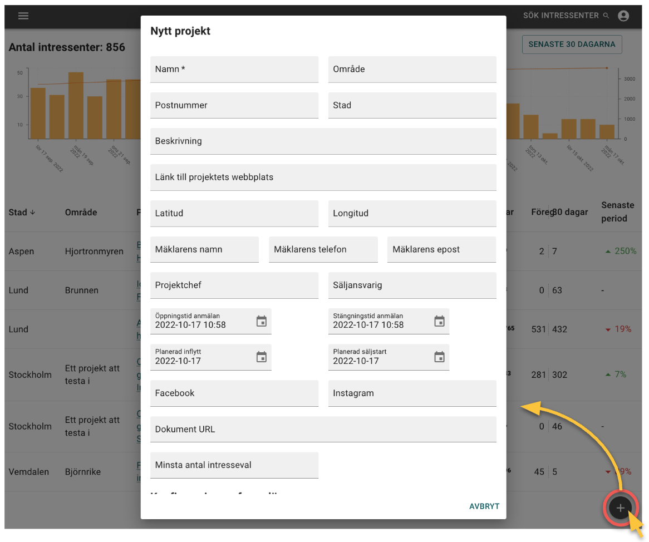Viewport: 649px width, 542px height.
Task: Open the hamburger navigation menu
Action: click(x=23, y=16)
